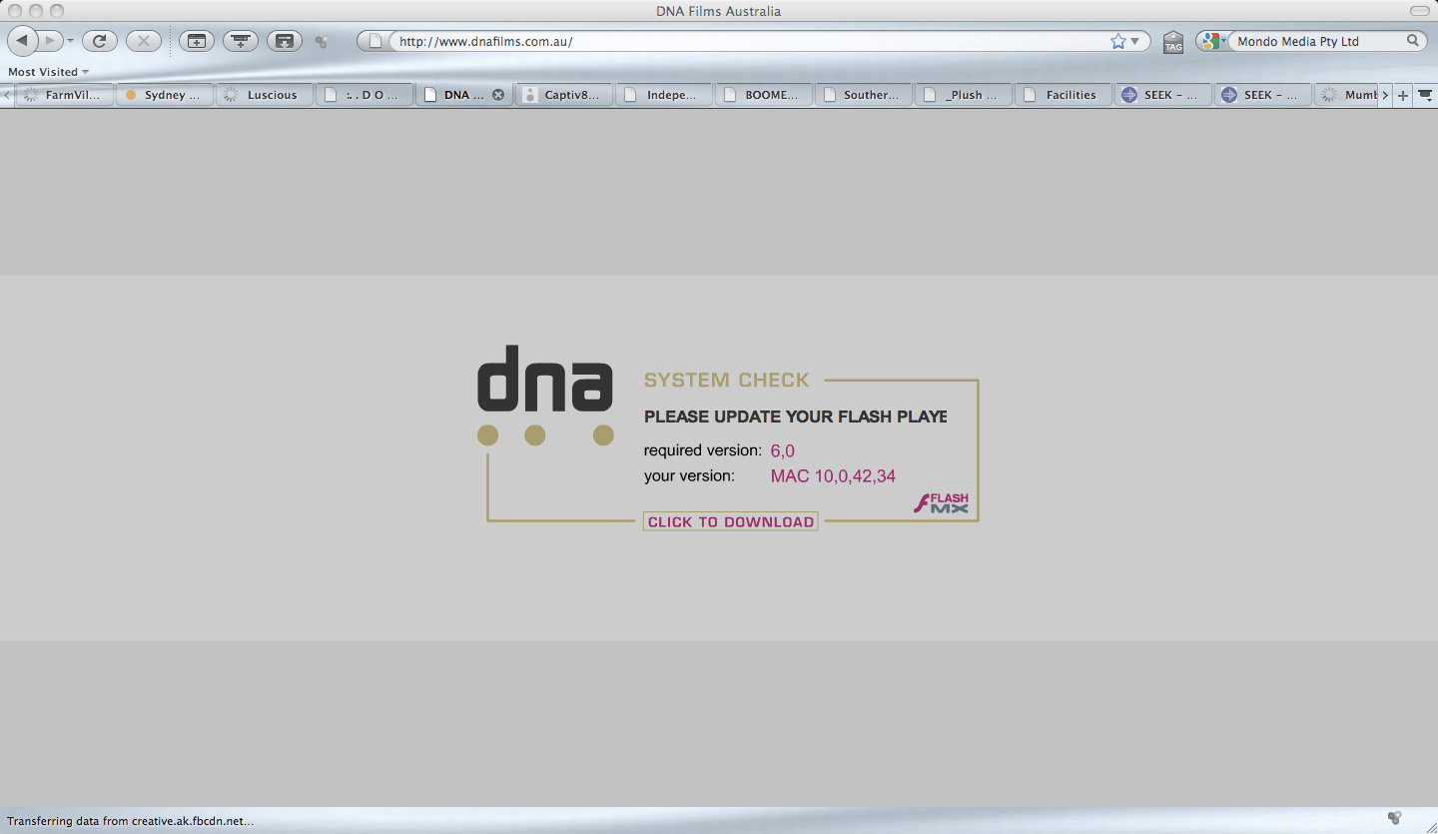Click the search magnifying glass icon

(x=1413, y=41)
